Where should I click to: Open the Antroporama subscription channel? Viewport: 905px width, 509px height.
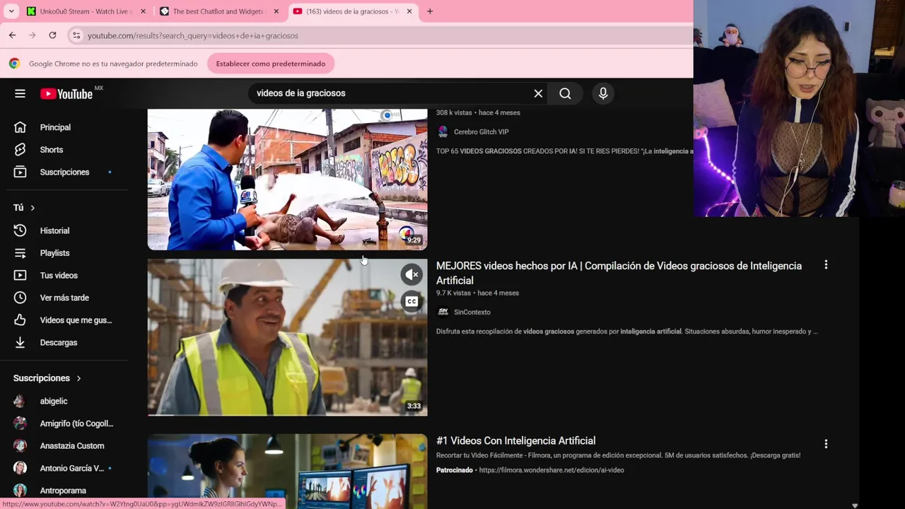pyautogui.click(x=64, y=491)
